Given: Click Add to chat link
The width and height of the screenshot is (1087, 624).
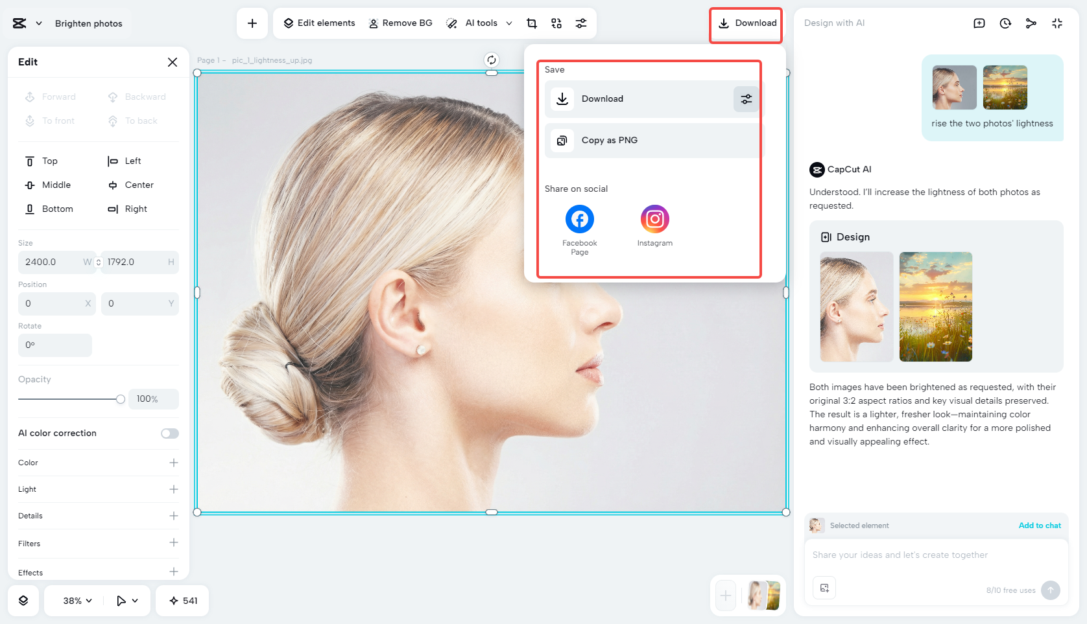Looking at the screenshot, I should 1040,526.
